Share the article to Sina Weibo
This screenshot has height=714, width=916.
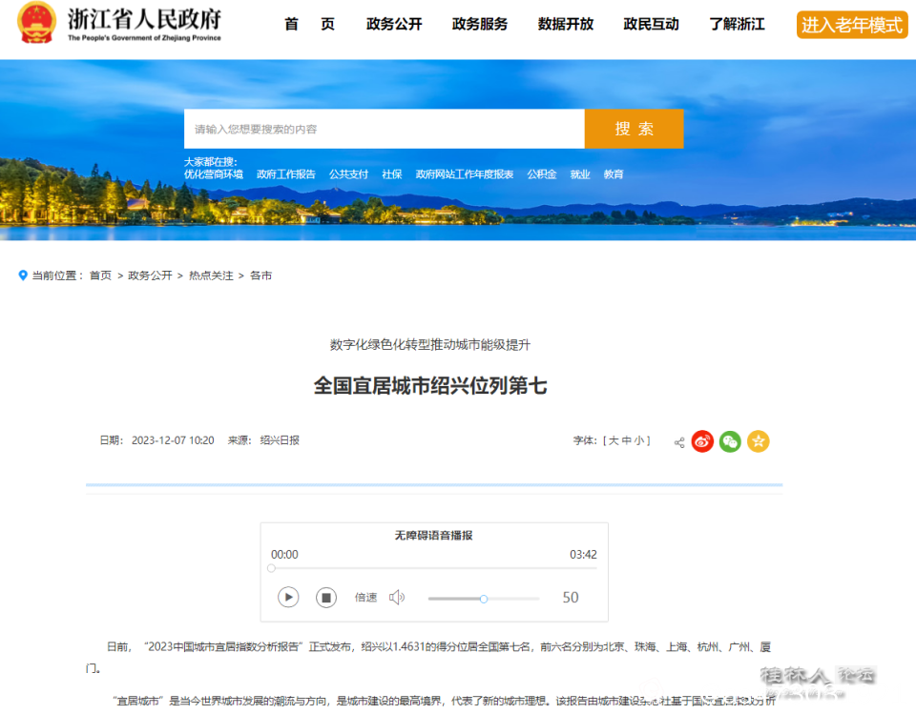pos(702,440)
